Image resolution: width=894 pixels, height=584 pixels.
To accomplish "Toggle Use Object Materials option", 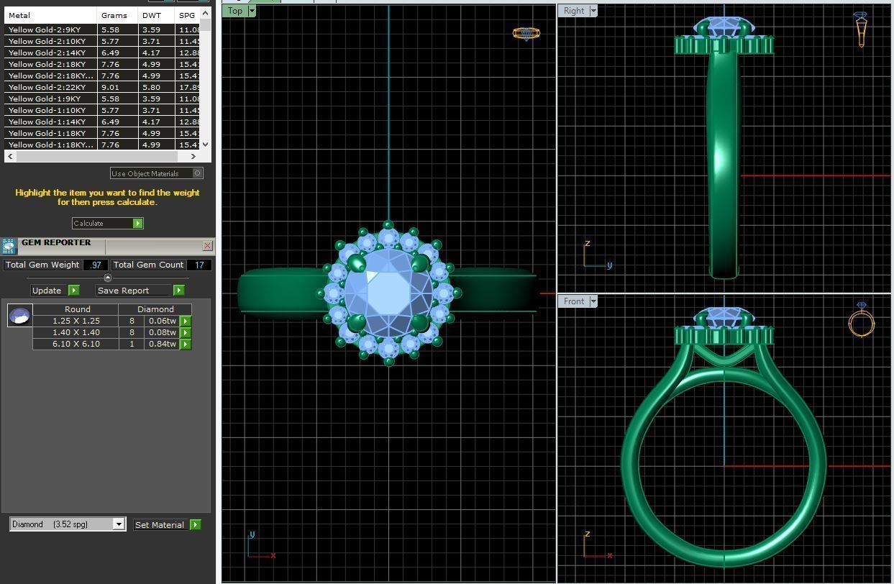I will [157, 173].
